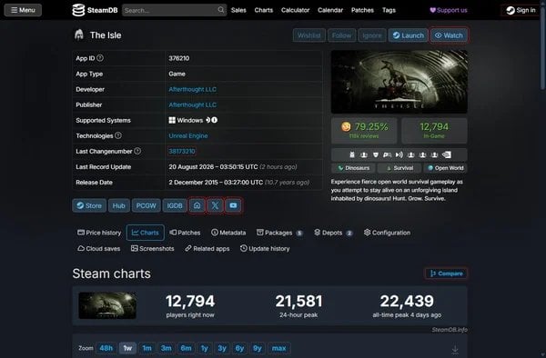Open changenumber 38173210 link
Screen dimensions: 546x358
click(x=182, y=151)
